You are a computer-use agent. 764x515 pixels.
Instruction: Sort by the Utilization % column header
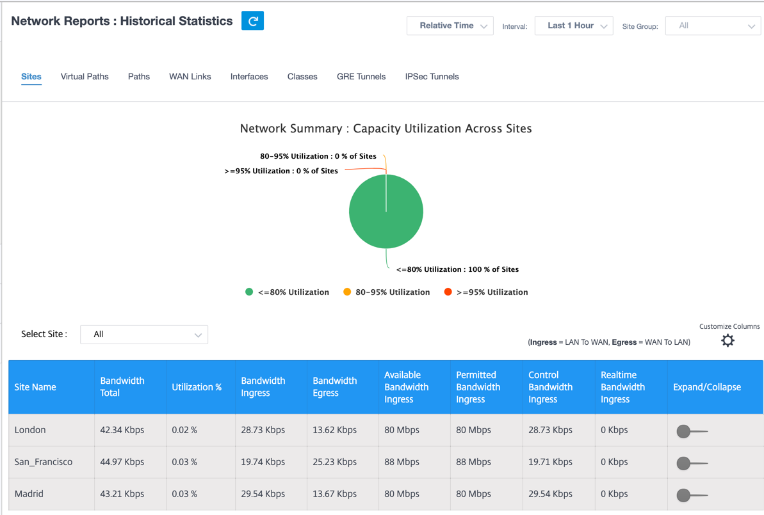(x=200, y=387)
